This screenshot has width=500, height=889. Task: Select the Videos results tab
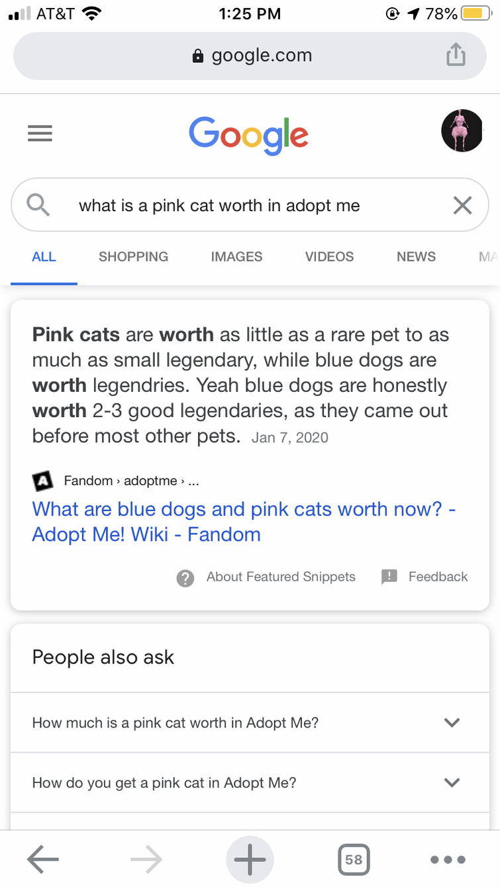point(329,257)
